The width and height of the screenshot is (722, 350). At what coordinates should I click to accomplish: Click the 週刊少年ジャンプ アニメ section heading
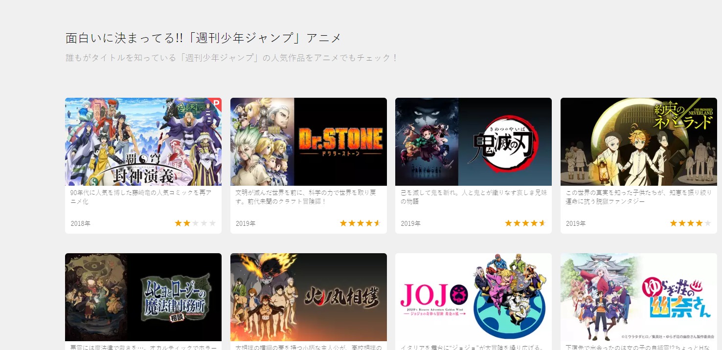(203, 38)
